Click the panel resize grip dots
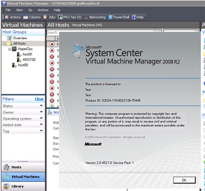Viewport: 205px width, 191px height. [x=23, y=161]
